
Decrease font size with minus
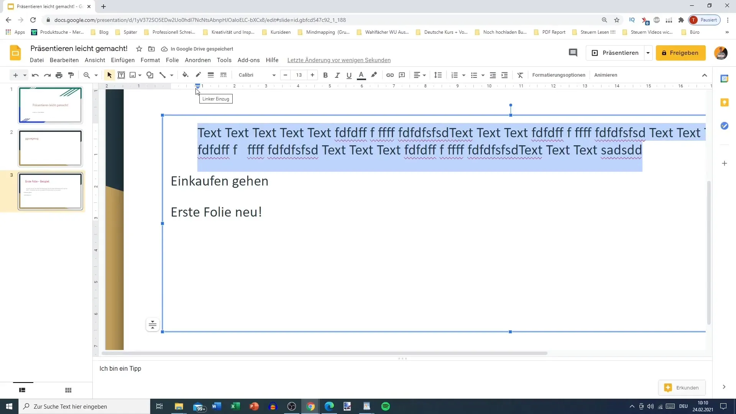click(286, 75)
